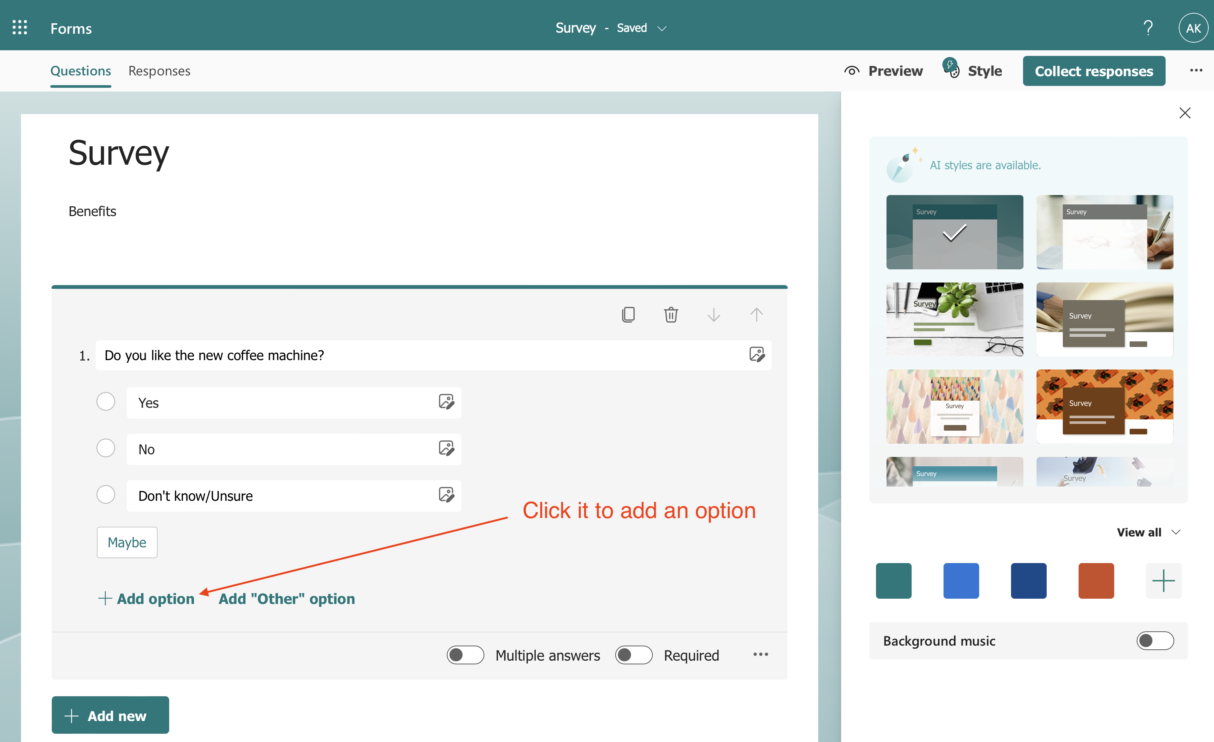Viewport: 1214px width, 742px height.
Task: Expand the Survey Saved title dropdown
Action: click(662, 29)
